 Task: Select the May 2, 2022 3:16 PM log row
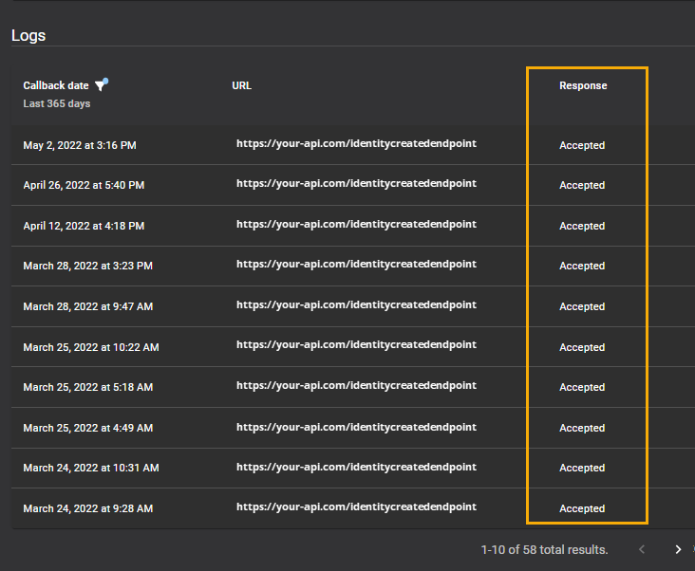80,145
